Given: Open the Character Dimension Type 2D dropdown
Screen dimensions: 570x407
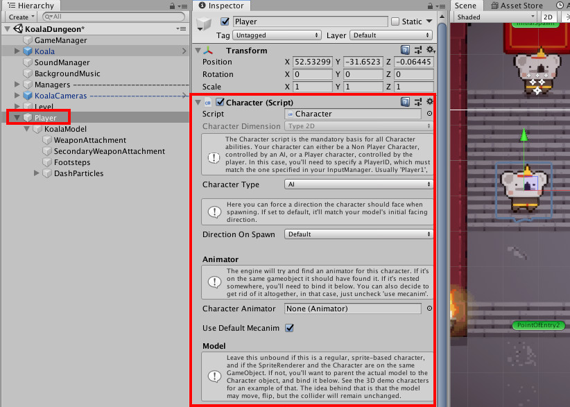Looking at the screenshot, I should (359, 126).
